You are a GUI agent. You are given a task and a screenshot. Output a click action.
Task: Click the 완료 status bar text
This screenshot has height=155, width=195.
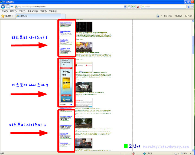[2, 153]
